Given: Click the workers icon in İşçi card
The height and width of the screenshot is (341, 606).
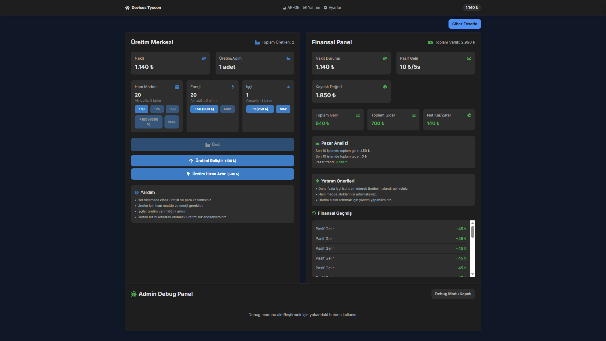Looking at the screenshot, I should coord(288,87).
